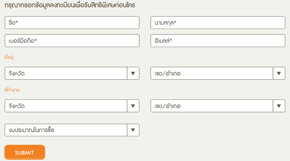The image size is (290, 161).
Task: Click the ชื่อ first name field
Action: (72, 23)
